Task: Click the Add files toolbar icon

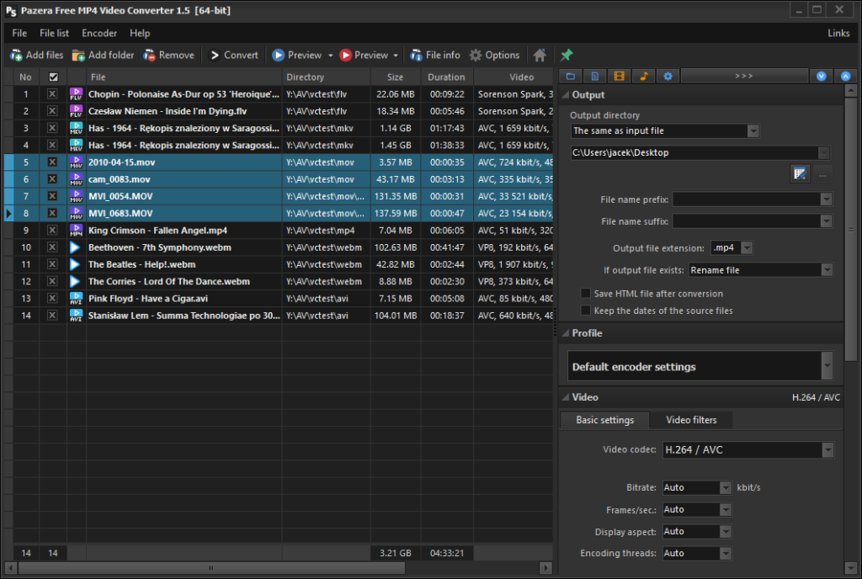Action: tap(17, 55)
